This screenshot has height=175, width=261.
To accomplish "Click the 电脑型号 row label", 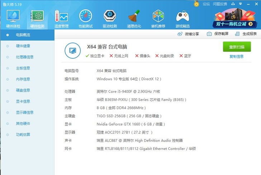I will (72, 71).
